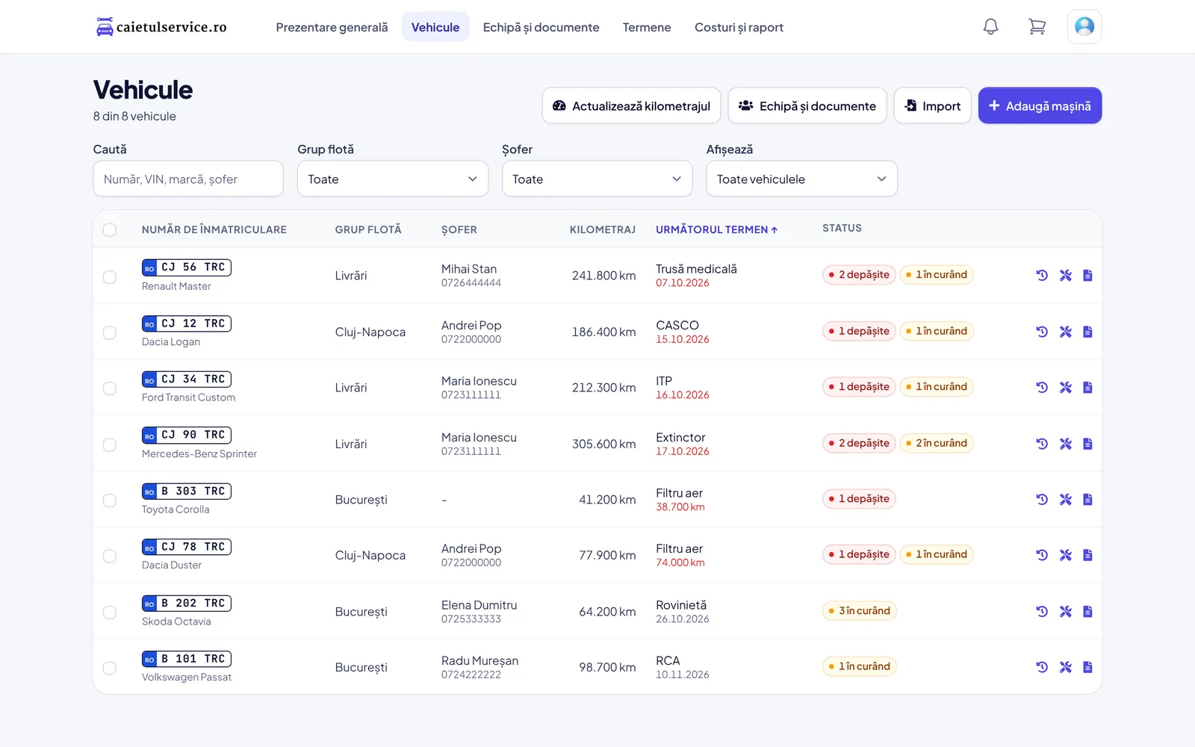Check the Skoda Octavia row checkbox

coord(110,613)
